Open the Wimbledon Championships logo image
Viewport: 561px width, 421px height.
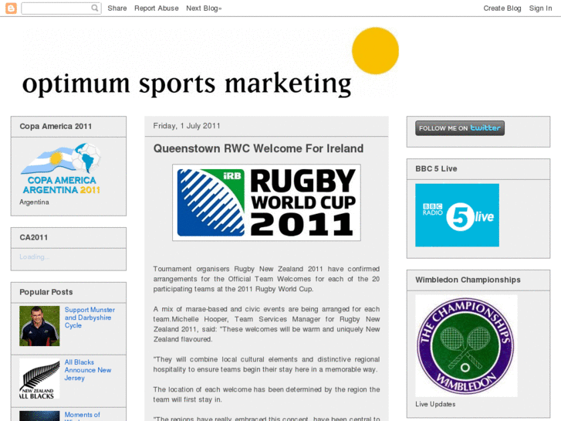(466, 346)
